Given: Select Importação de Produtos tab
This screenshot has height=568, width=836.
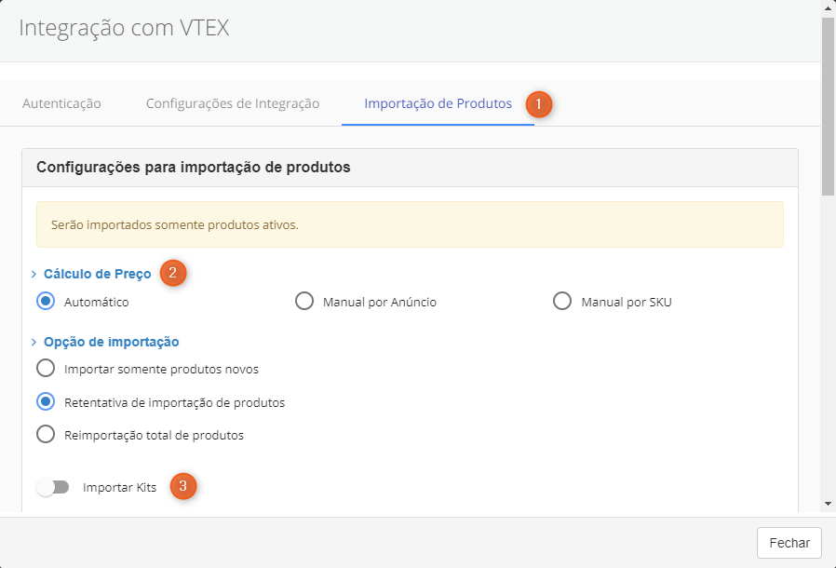Looking at the screenshot, I should [438, 103].
